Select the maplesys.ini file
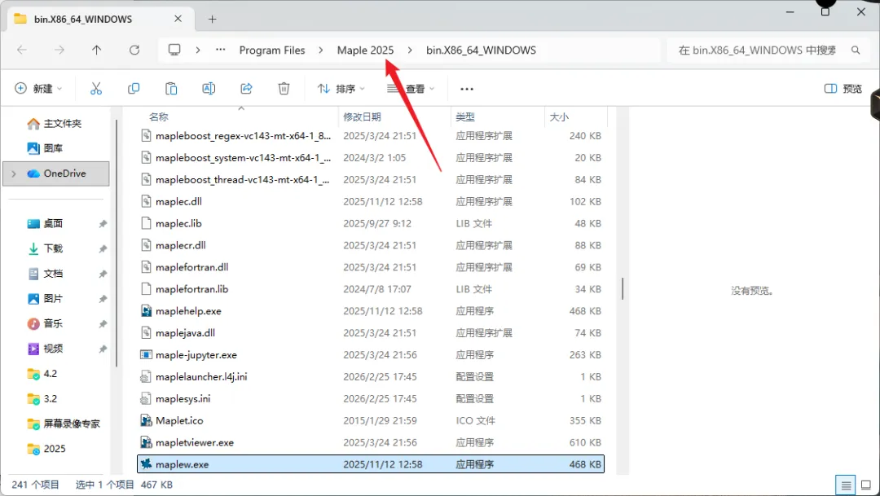The image size is (880, 496). click(371, 398)
